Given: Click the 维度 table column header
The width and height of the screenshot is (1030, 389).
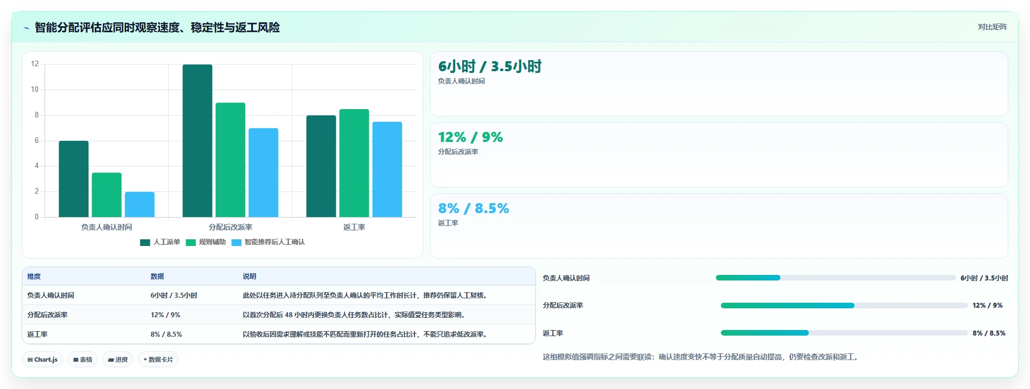Looking at the screenshot, I should [x=34, y=277].
